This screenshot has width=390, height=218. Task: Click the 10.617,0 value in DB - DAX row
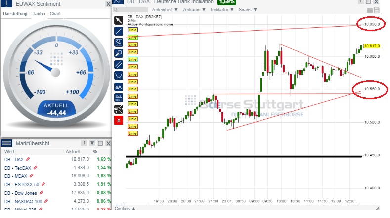tap(80, 159)
